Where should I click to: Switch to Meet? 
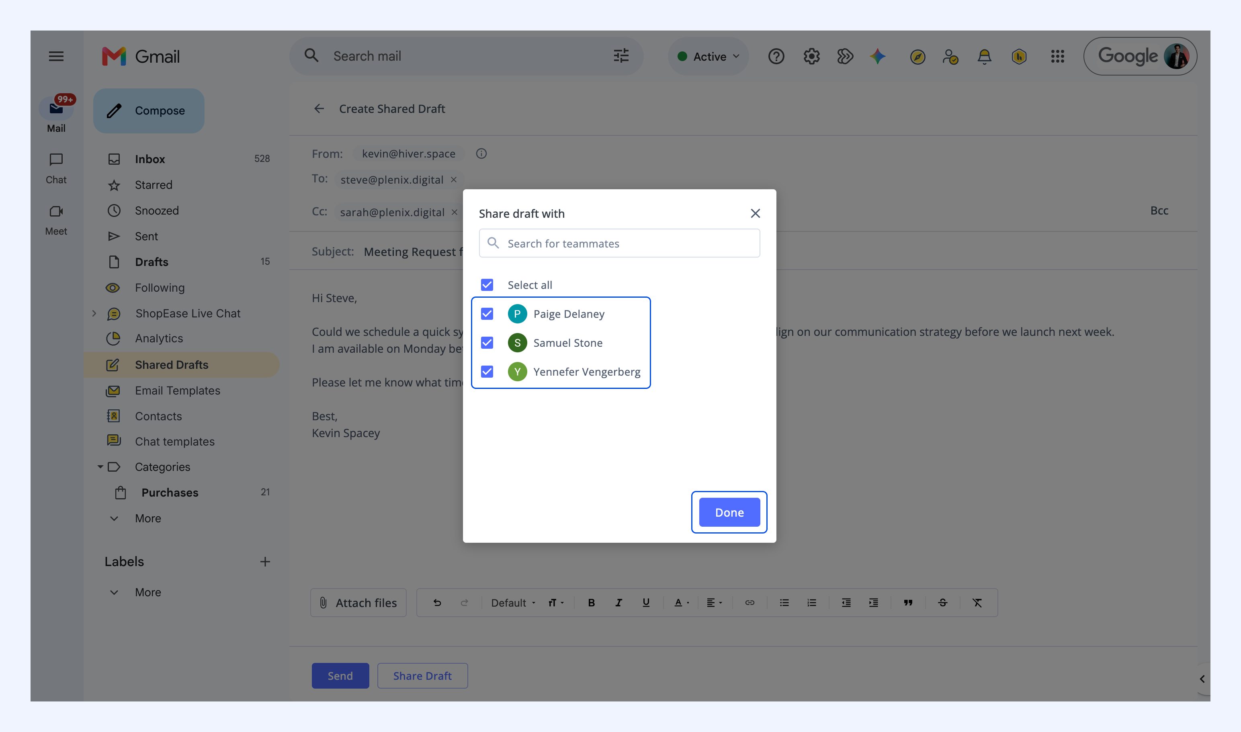[x=56, y=220]
